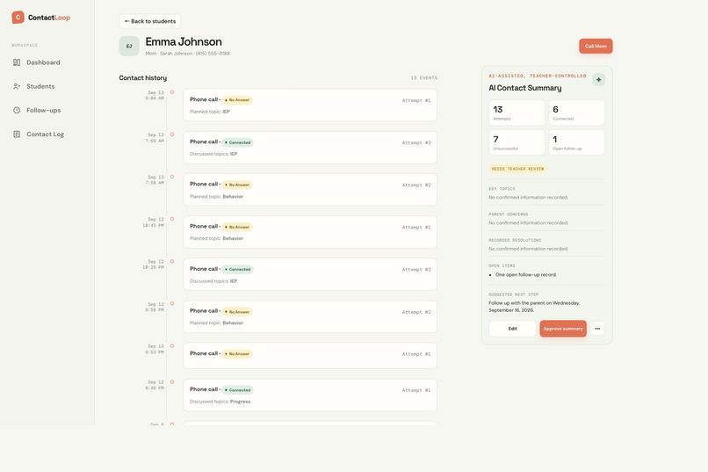Select timeline marker for Sep 12 9:53 PM

[172, 346]
